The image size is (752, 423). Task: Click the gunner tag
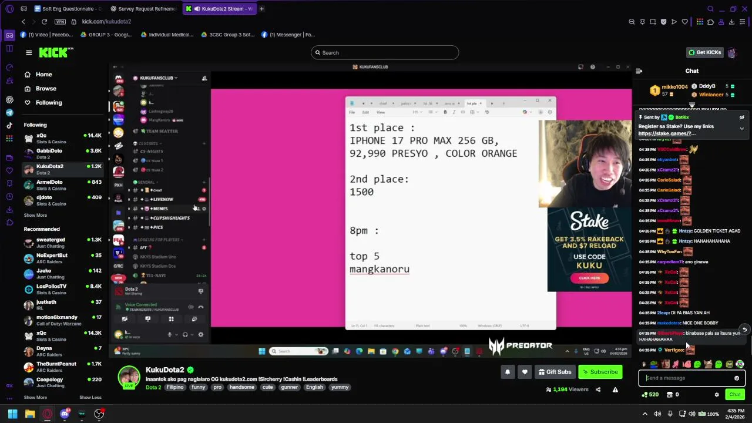coord(290,388)
